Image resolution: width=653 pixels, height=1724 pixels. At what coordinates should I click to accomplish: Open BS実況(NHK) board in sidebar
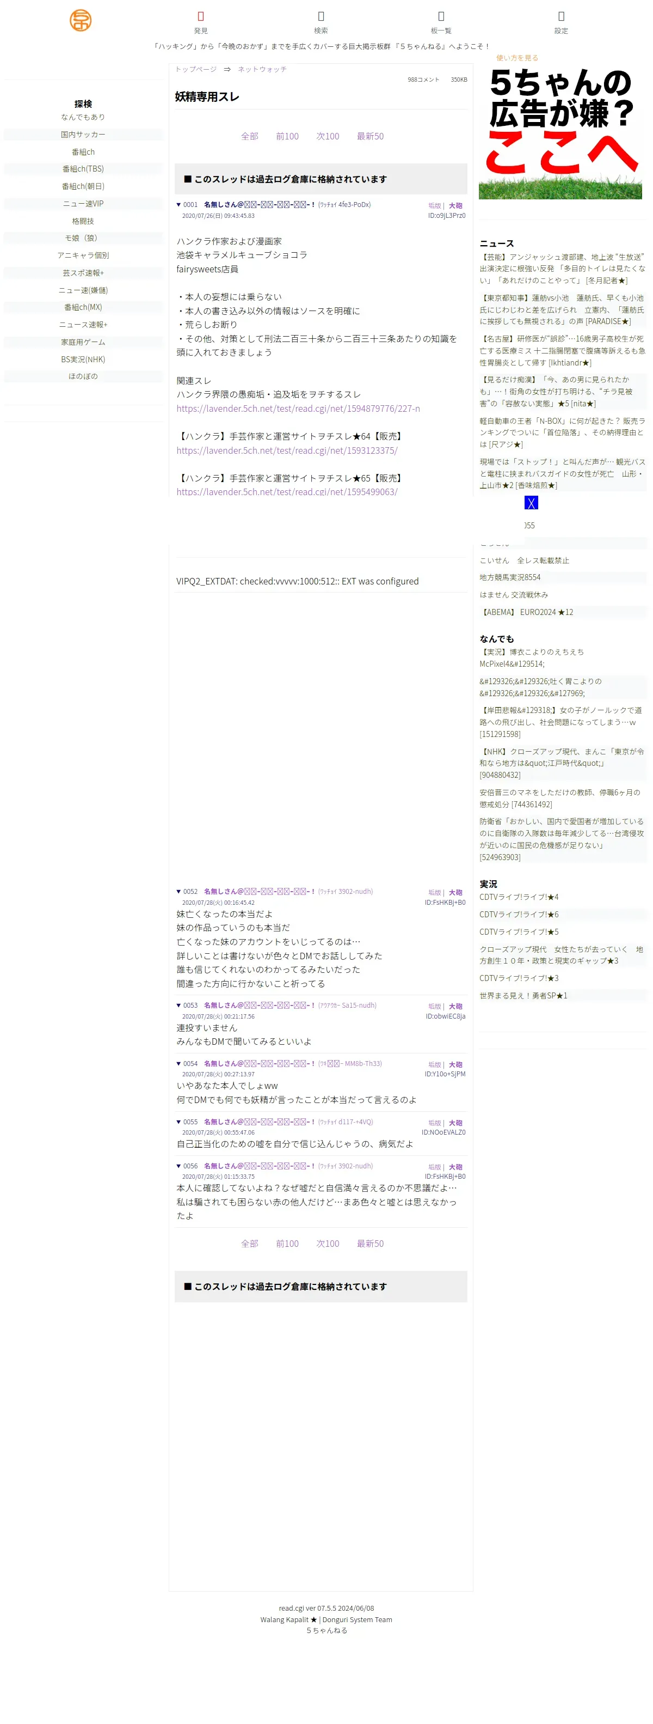click(x=83, y=360)
